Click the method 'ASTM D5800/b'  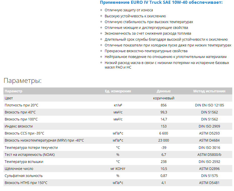click(x=209, y=155)
